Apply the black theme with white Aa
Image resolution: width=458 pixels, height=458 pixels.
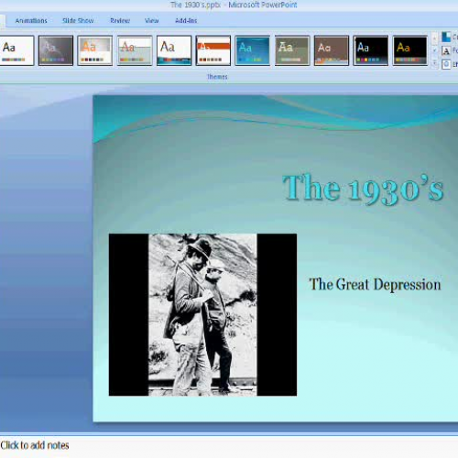(x=371, y=50)
